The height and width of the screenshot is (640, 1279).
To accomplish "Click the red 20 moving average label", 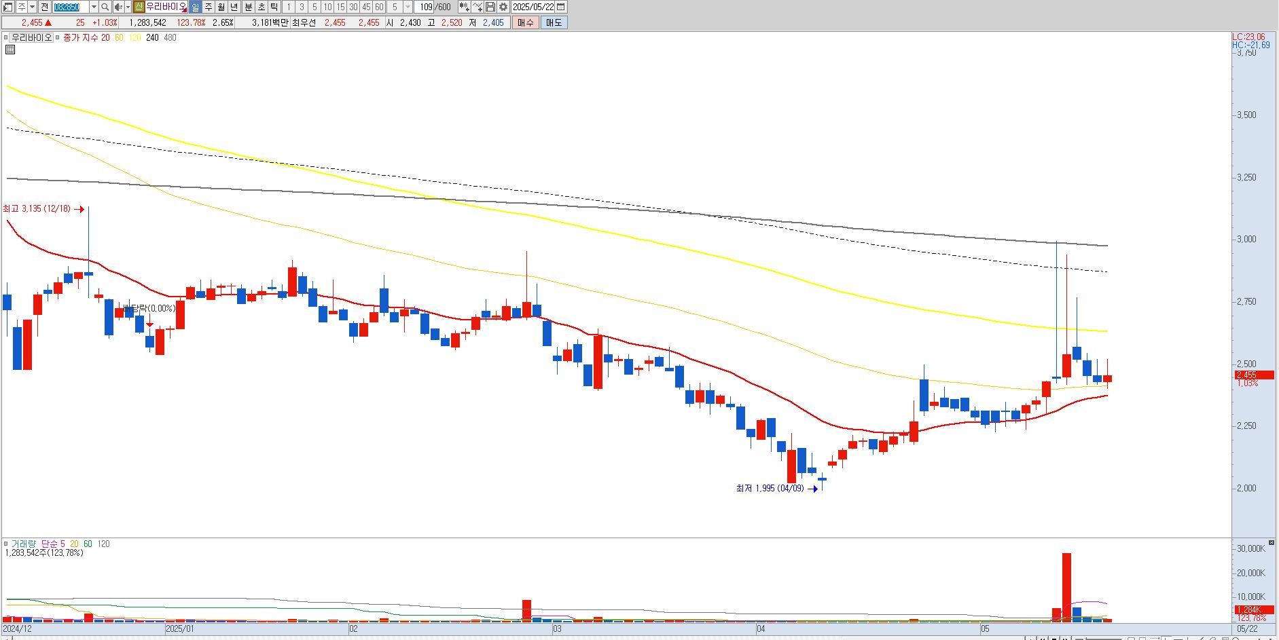I will pos(105,37).
